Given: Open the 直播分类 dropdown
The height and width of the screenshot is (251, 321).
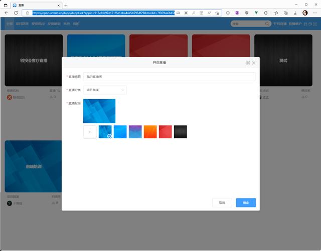Looking at the screenshot, I should click(105, 90).
